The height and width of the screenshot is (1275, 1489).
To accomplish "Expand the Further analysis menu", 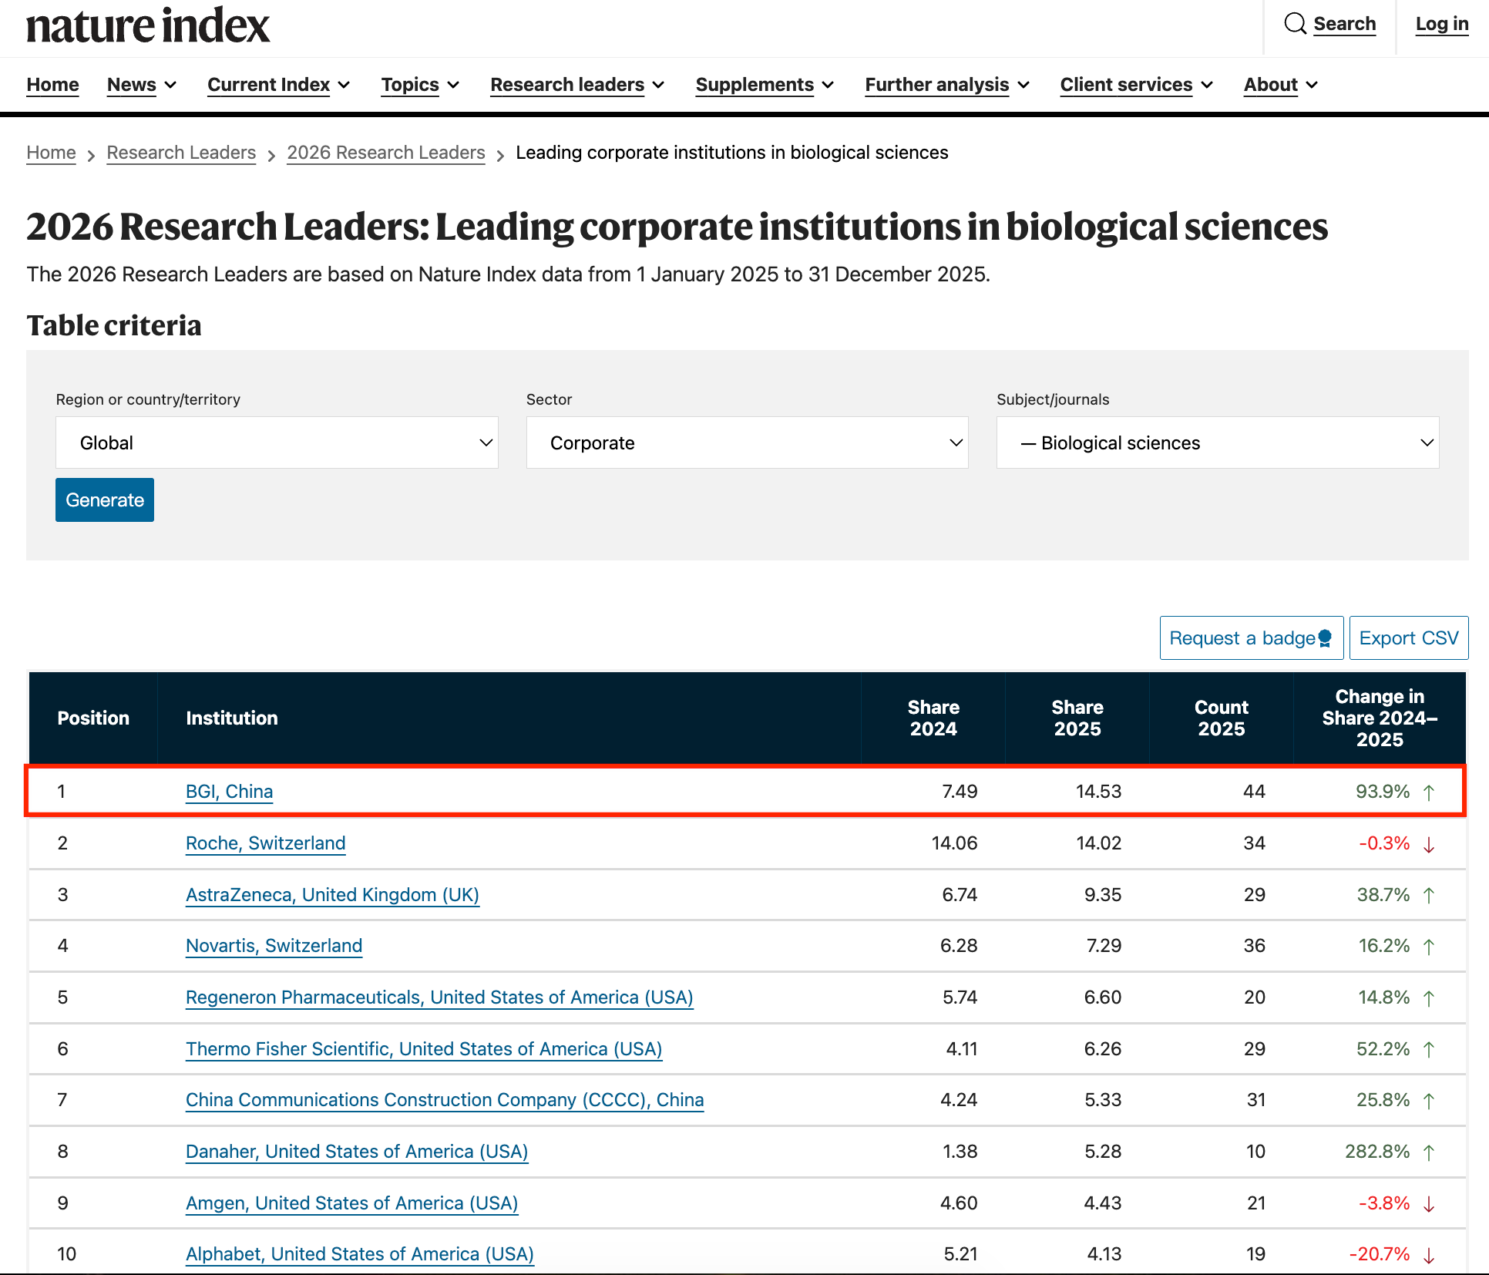I will point(947,85).
